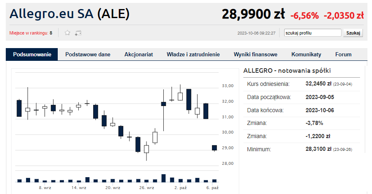Open the Forum tab
The image size is (372, 194).
coord(343,54)
